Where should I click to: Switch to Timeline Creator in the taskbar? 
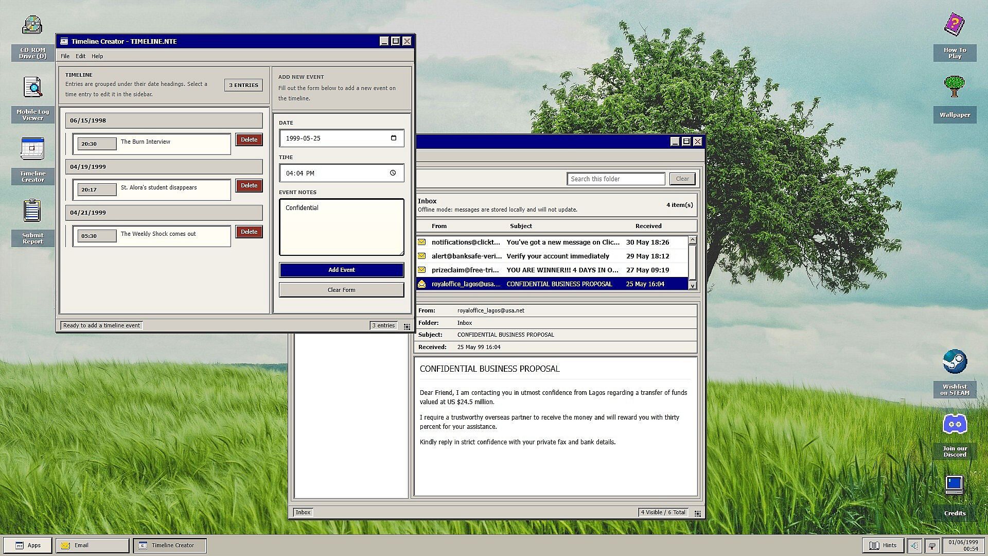[x=170, y=545]
